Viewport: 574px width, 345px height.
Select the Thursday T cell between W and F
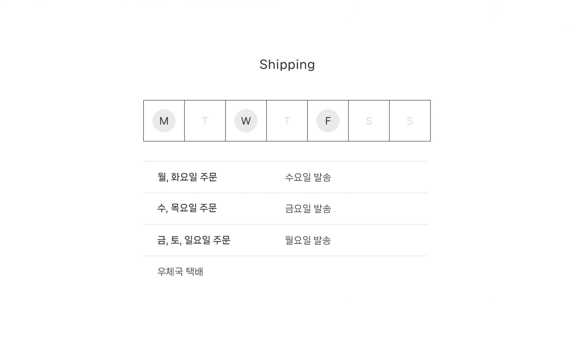(287, 121)
